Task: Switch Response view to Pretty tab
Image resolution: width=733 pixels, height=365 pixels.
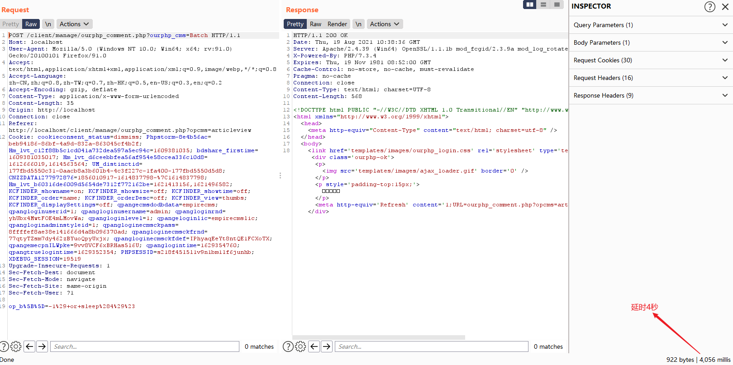Action: (x=295, y=24)
